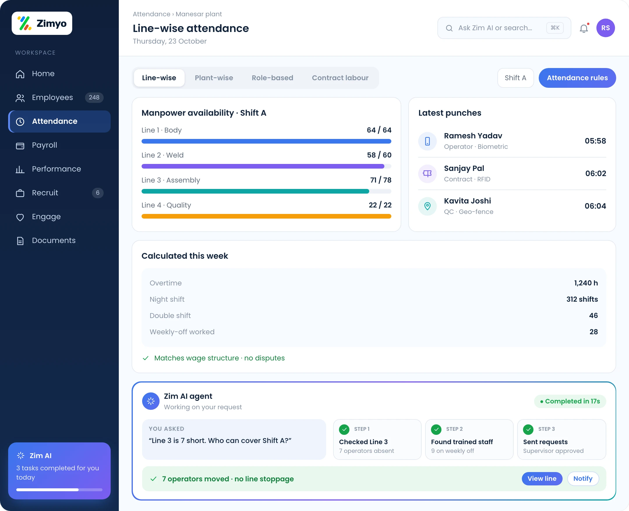Screen dimensions: 629x511
Task: Click the Zimyo logo
Action: pos(42,23)
